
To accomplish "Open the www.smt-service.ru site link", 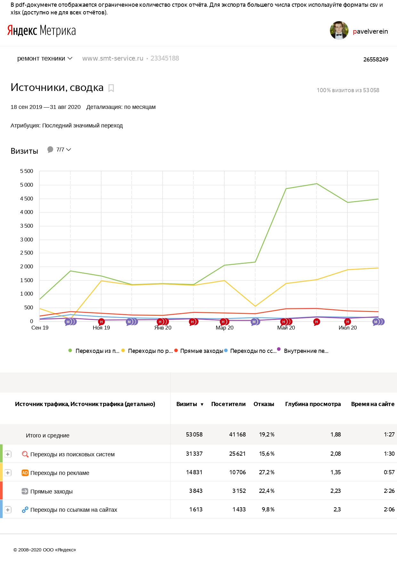I will [113, 58].
